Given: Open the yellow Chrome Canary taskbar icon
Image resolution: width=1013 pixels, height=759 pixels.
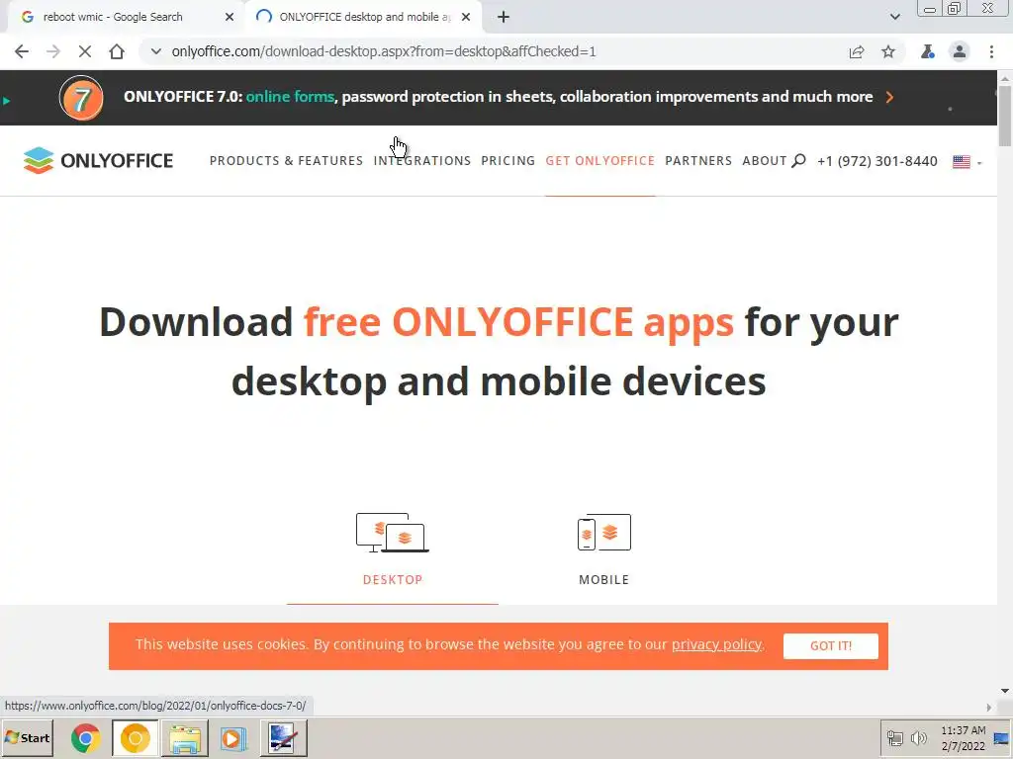Looking at the screenshot, I should pyautogui.click(x=135, y=737).
